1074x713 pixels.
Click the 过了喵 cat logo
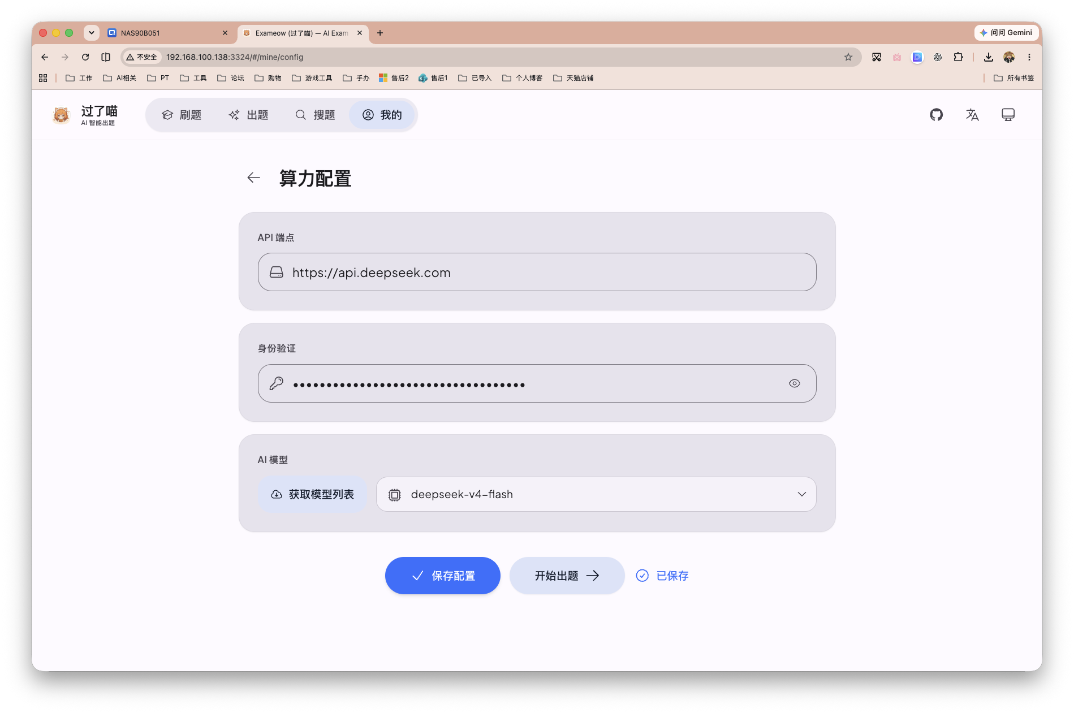pyautogui.click(x=61, y=115)
